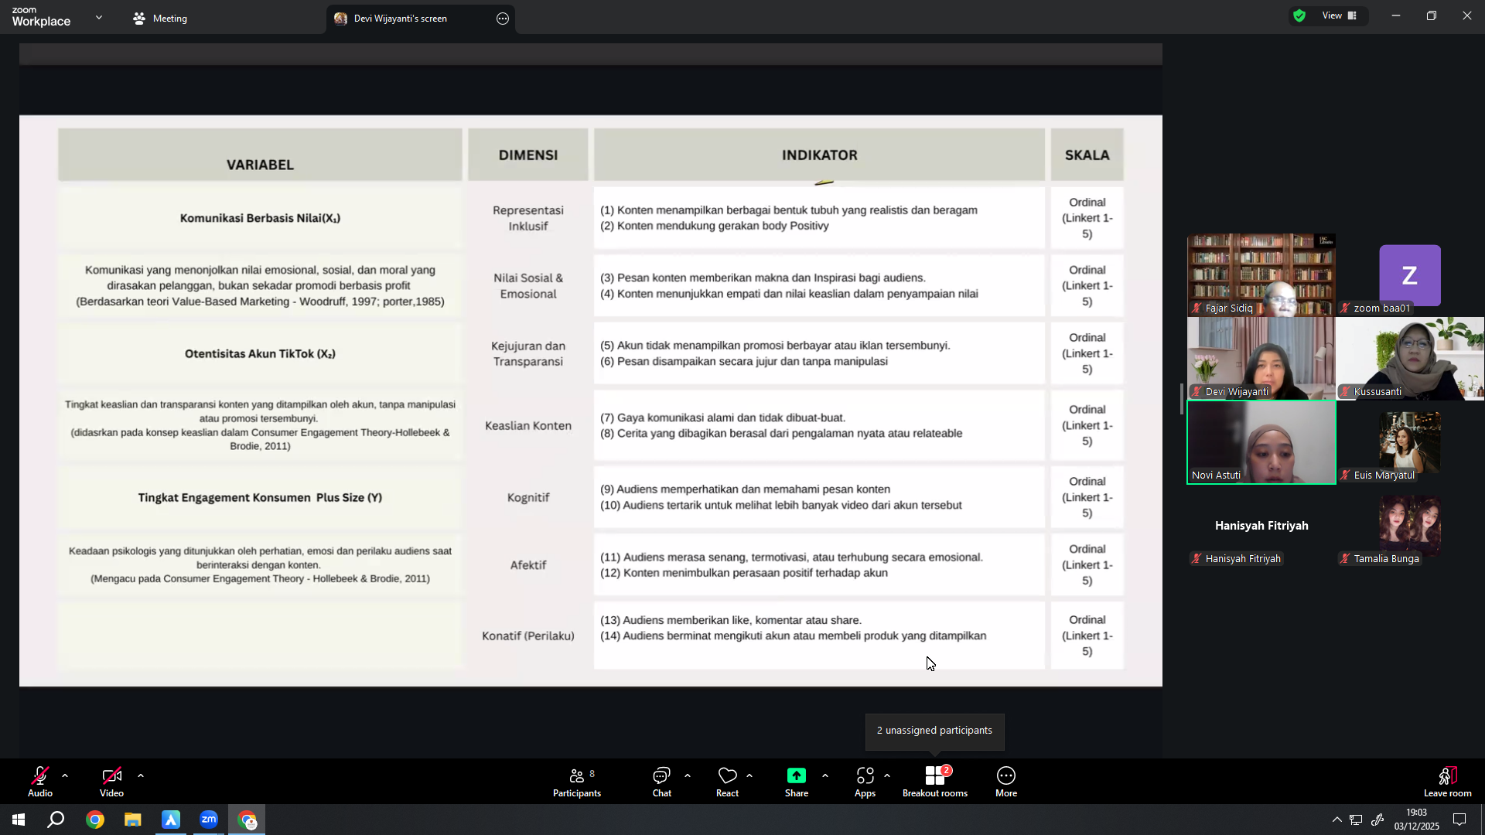Select Hanisyah Fitriyah participant tile
Image resolution: width=1485 pixels, height=835 pixels.
[x=1261, y=527]
